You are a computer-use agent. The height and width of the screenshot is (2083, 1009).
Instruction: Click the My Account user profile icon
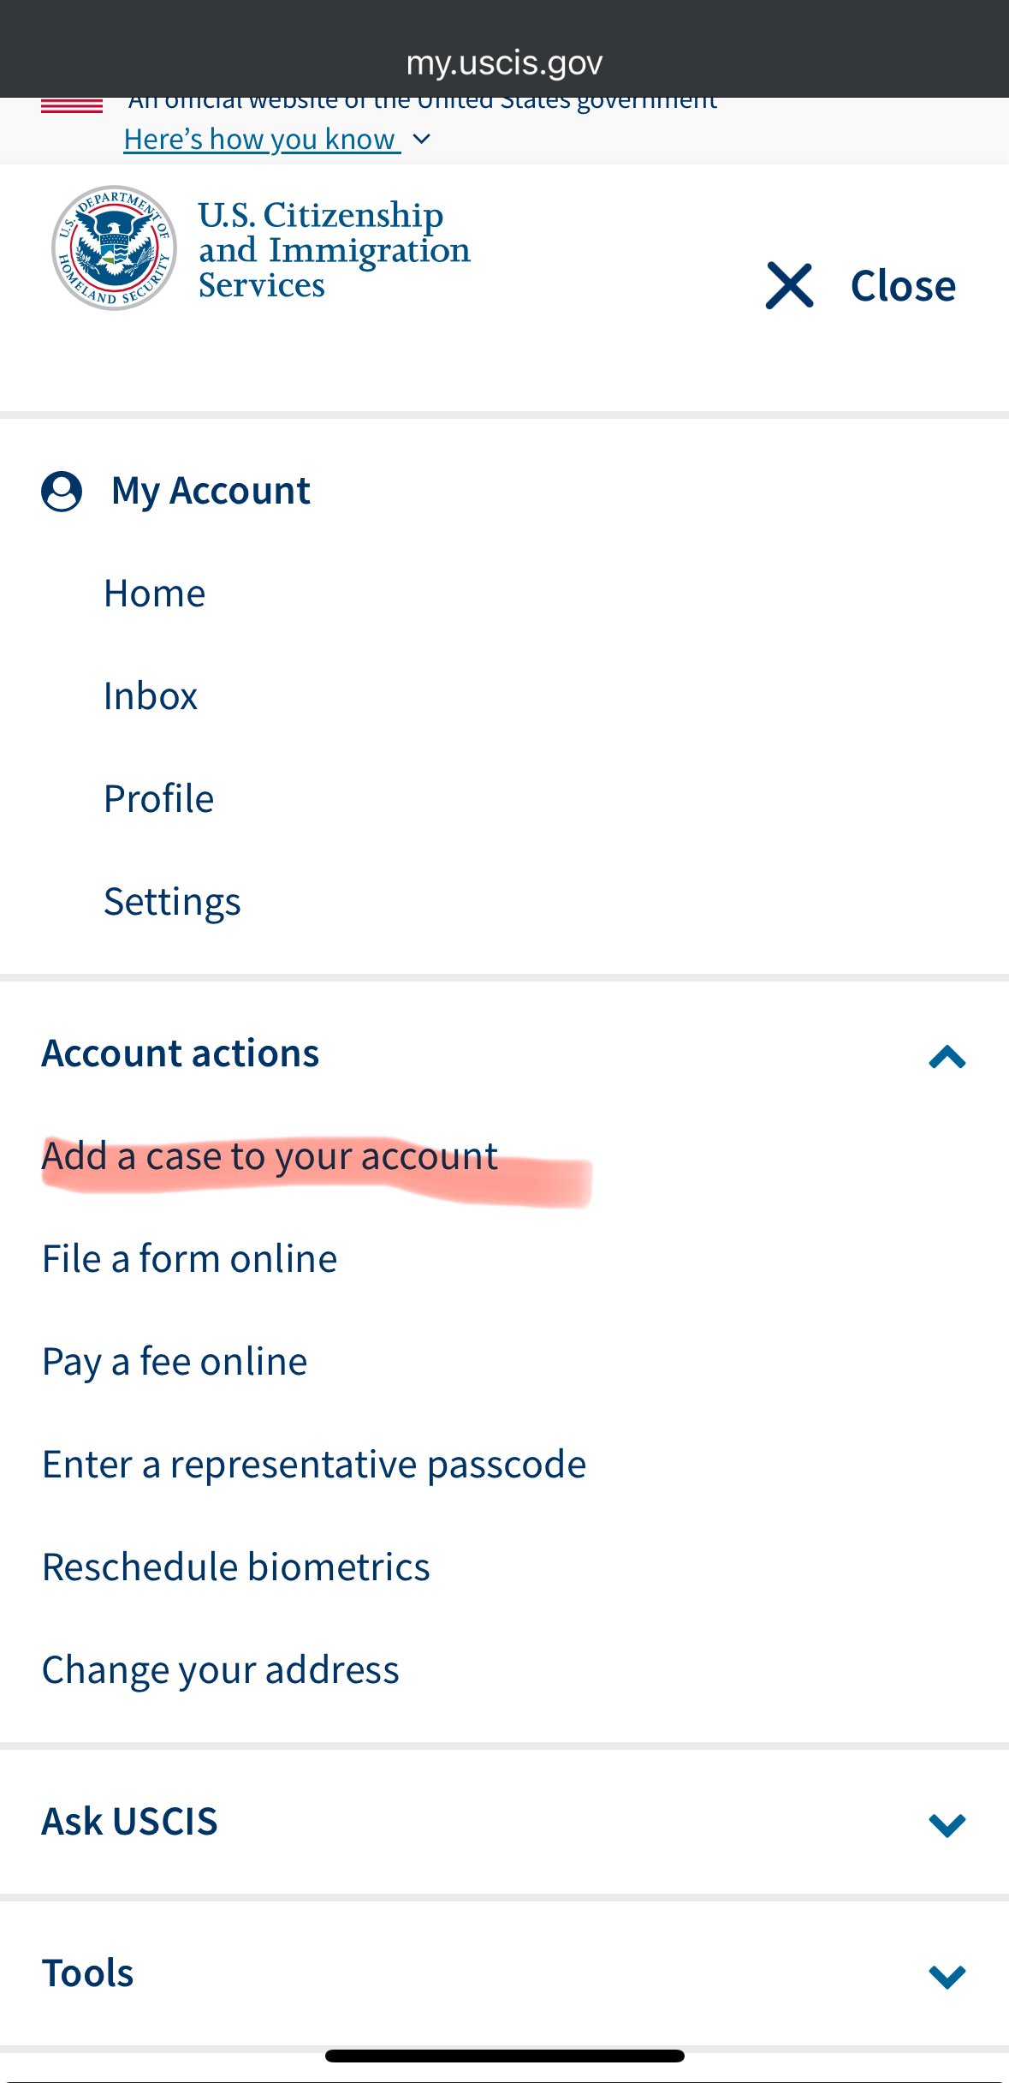tap(62, 492)
